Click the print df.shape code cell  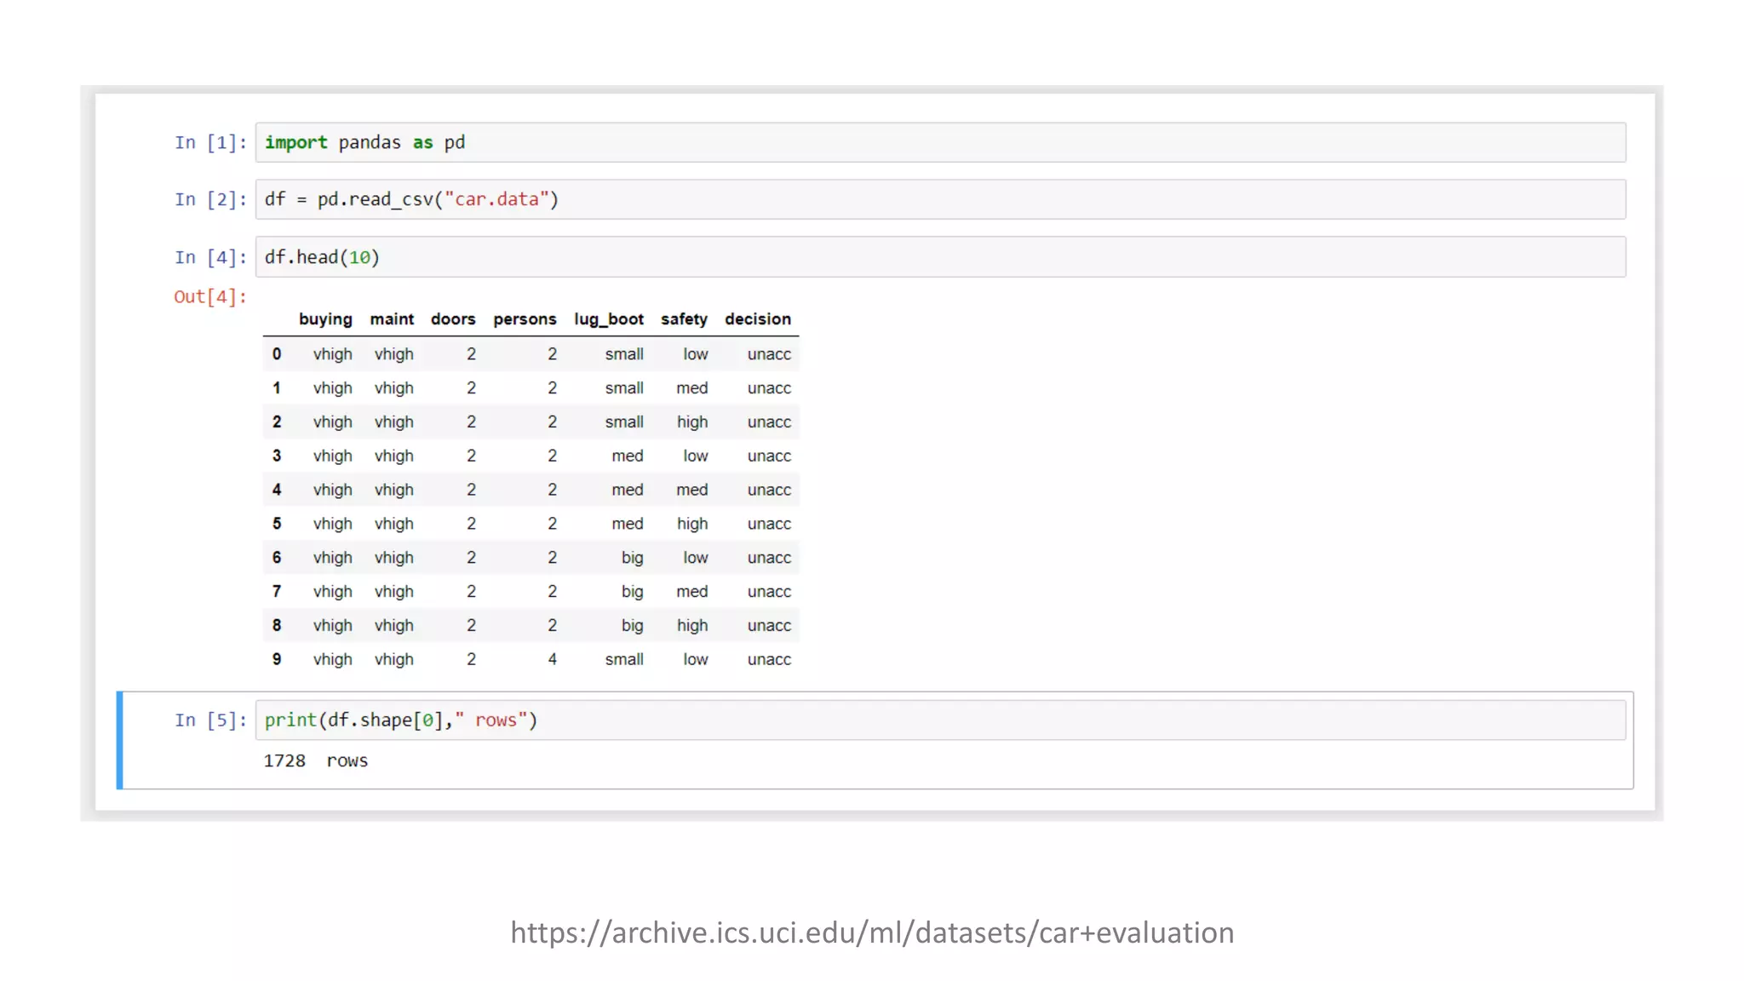[x=940, y=720]
